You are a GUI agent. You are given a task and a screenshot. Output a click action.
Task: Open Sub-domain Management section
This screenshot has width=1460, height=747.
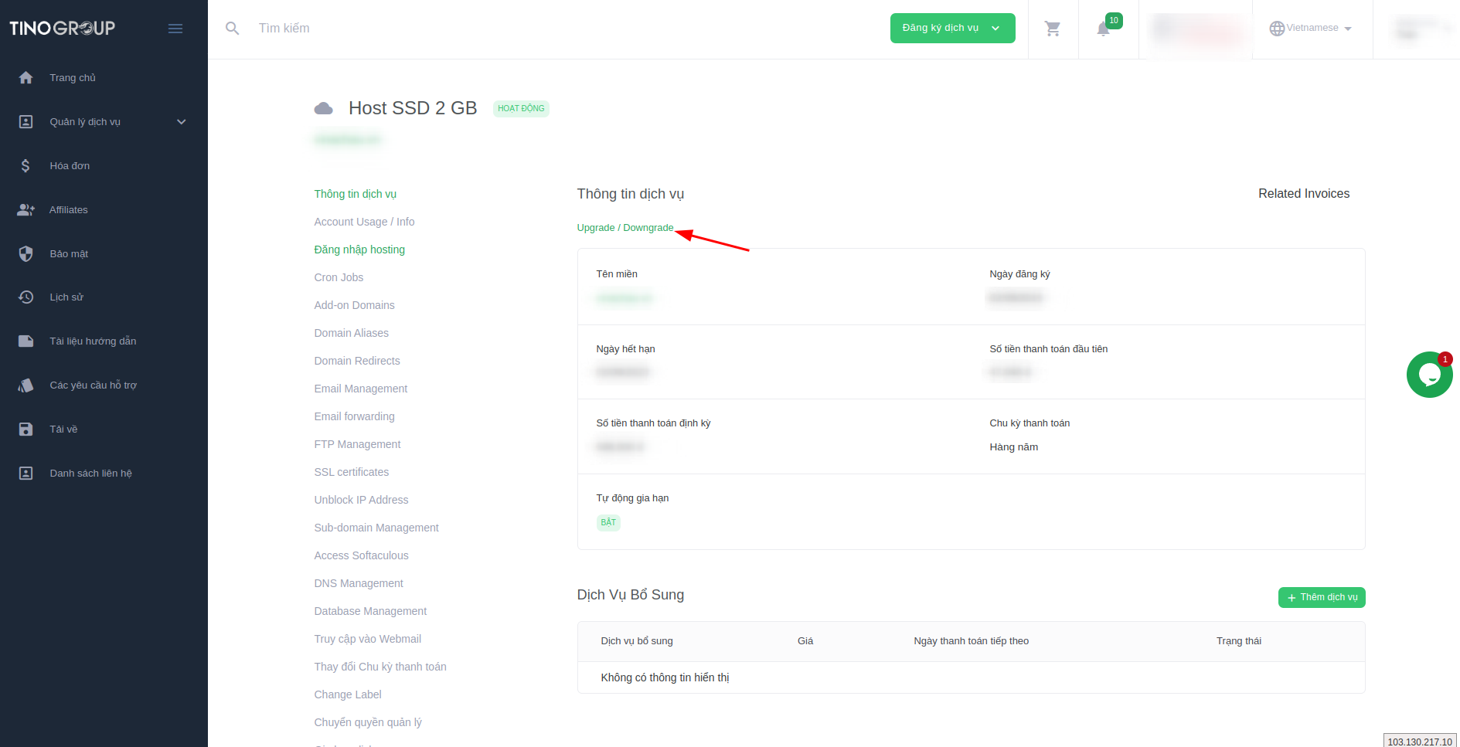[x=376, y=528]
